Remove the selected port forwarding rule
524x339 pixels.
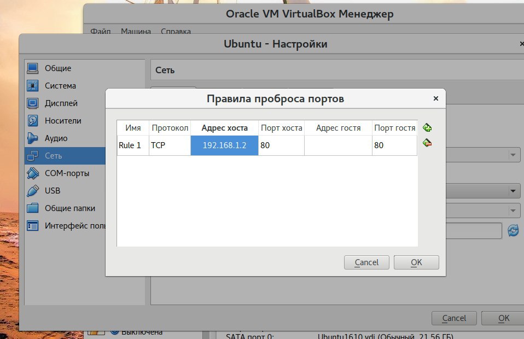coord(427,143)
